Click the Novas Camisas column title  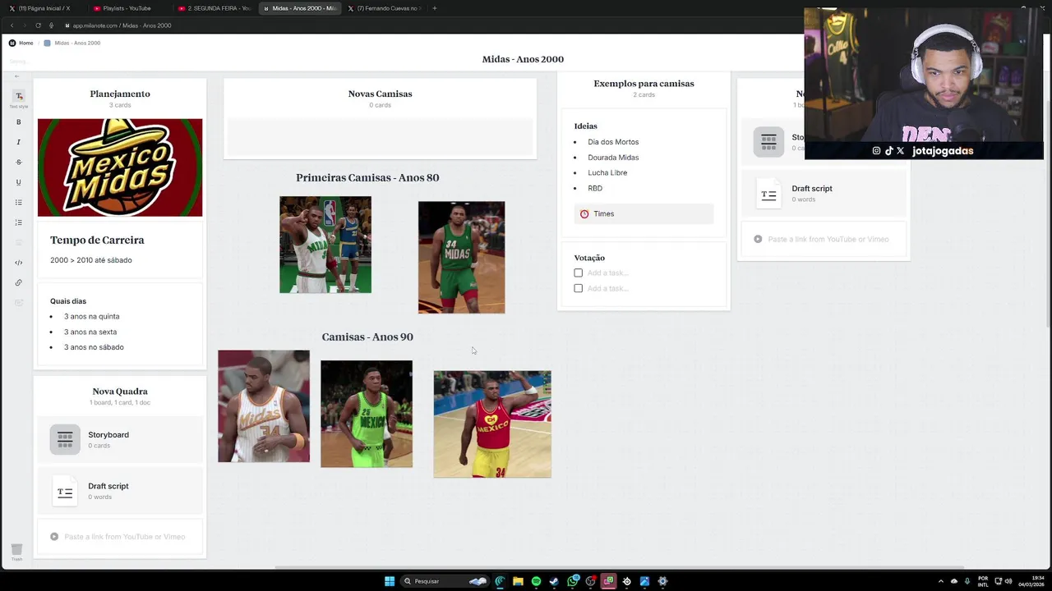380,94
